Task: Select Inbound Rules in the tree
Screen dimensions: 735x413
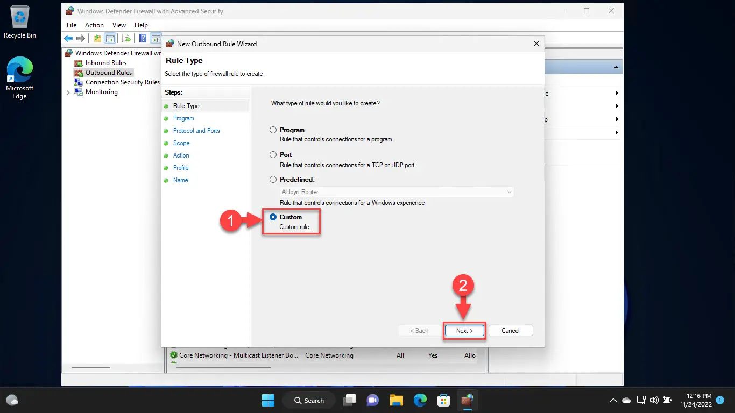Action: pos(105,63)
